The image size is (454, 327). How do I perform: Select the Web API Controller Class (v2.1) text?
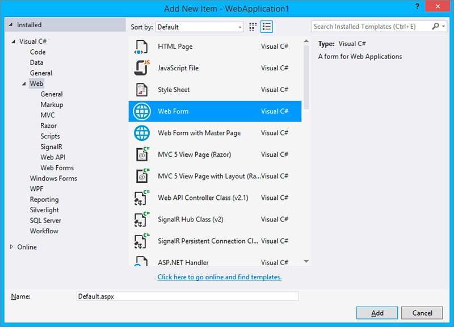[x=203, y=198]
